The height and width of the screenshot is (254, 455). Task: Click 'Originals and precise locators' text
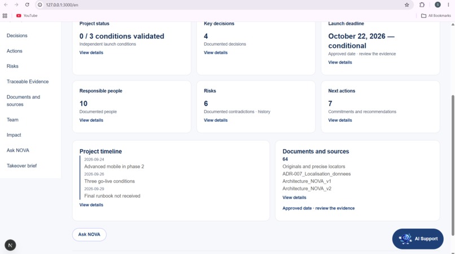tap(314, 167)
